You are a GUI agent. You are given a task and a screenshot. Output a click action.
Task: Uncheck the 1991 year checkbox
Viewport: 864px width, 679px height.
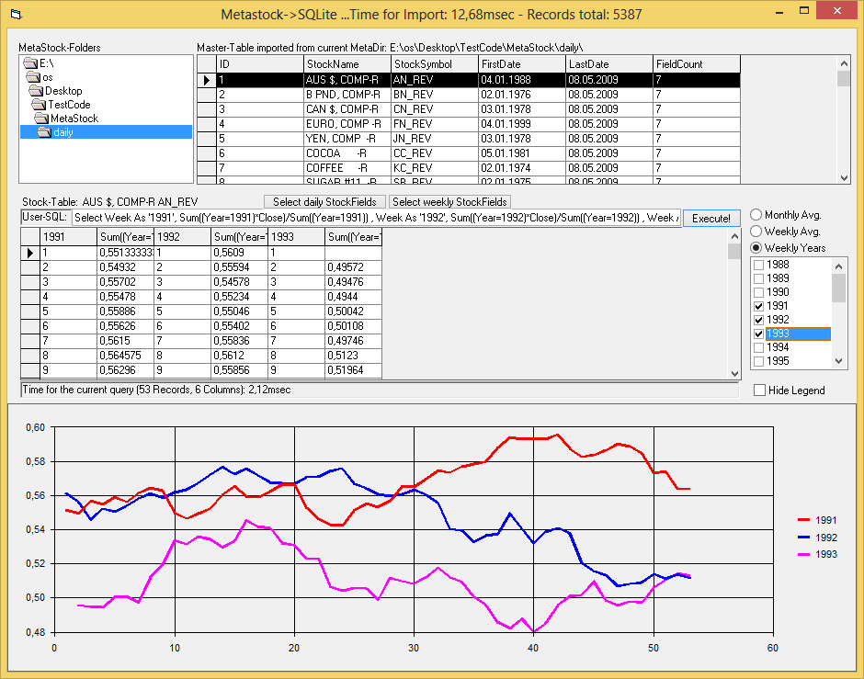(x=758, y=306)
